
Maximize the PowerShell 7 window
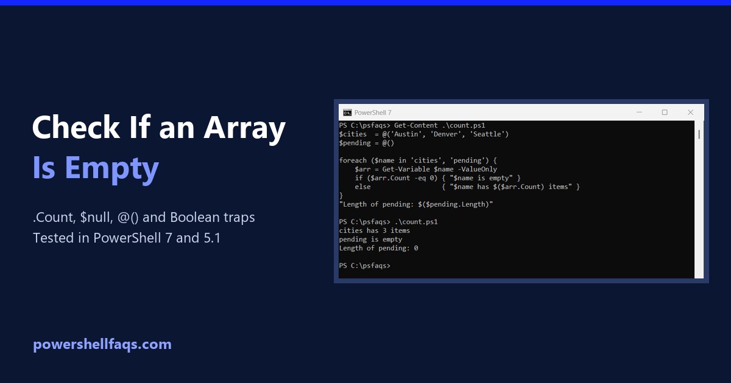point(665,112)
